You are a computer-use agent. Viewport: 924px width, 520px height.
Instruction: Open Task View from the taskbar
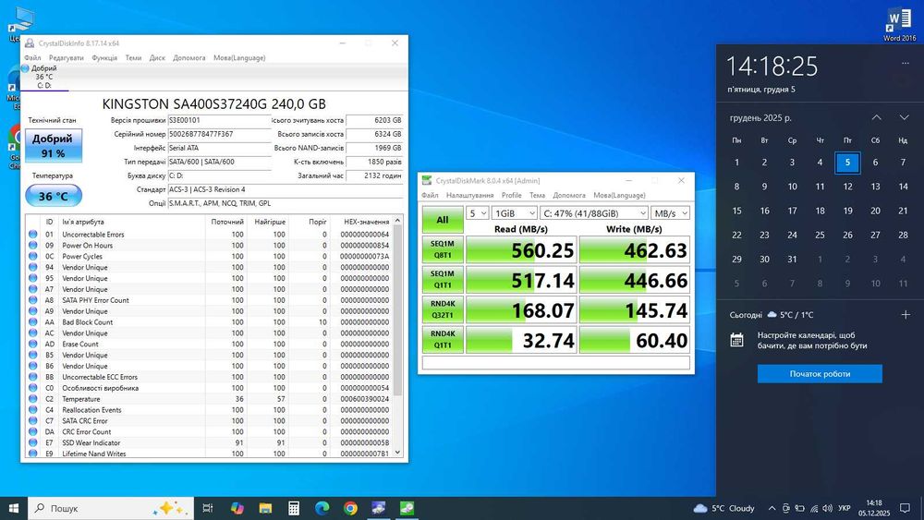[x=207, y=508]
